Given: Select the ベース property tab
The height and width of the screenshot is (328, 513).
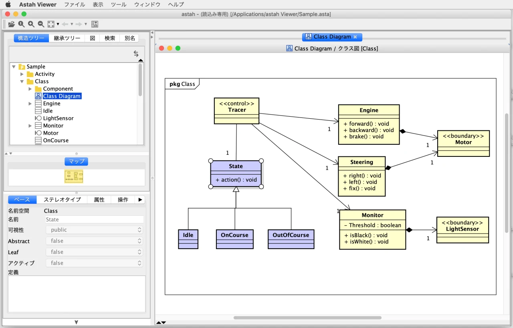Looking at the screenshot, I should click(x=22, y=200).
